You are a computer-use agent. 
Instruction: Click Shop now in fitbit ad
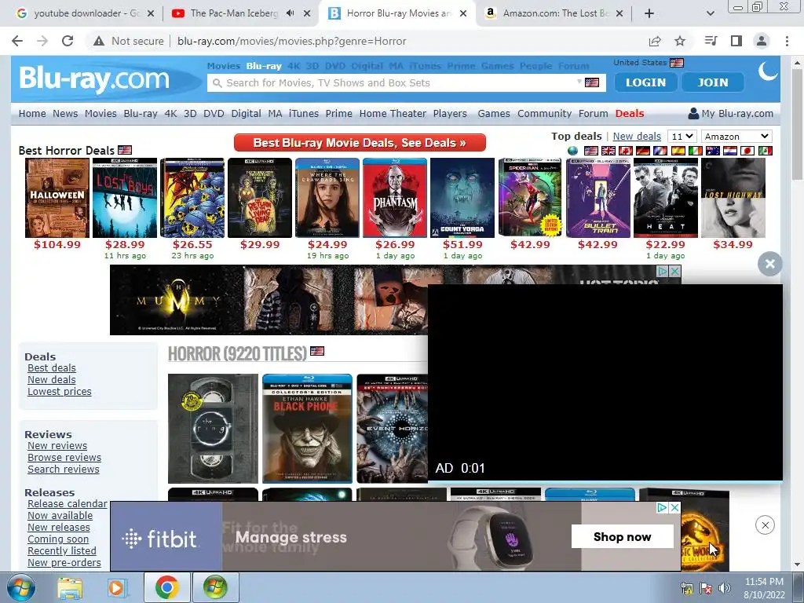(622, 536)
